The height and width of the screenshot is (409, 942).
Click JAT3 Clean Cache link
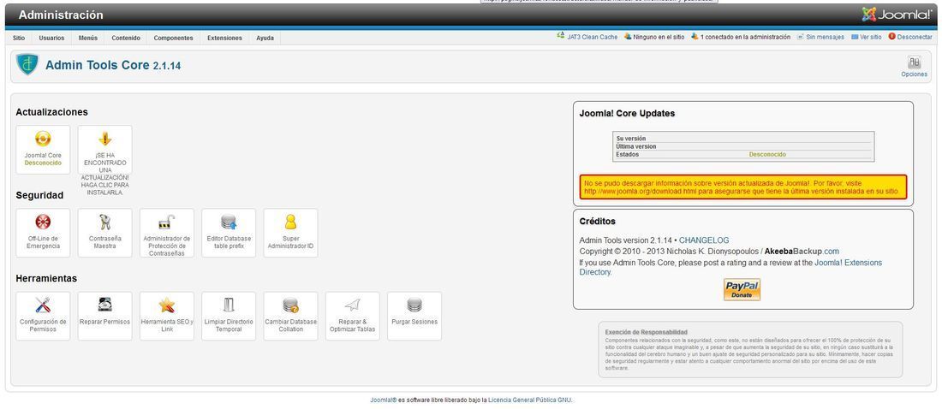click(x=587, y=37)
